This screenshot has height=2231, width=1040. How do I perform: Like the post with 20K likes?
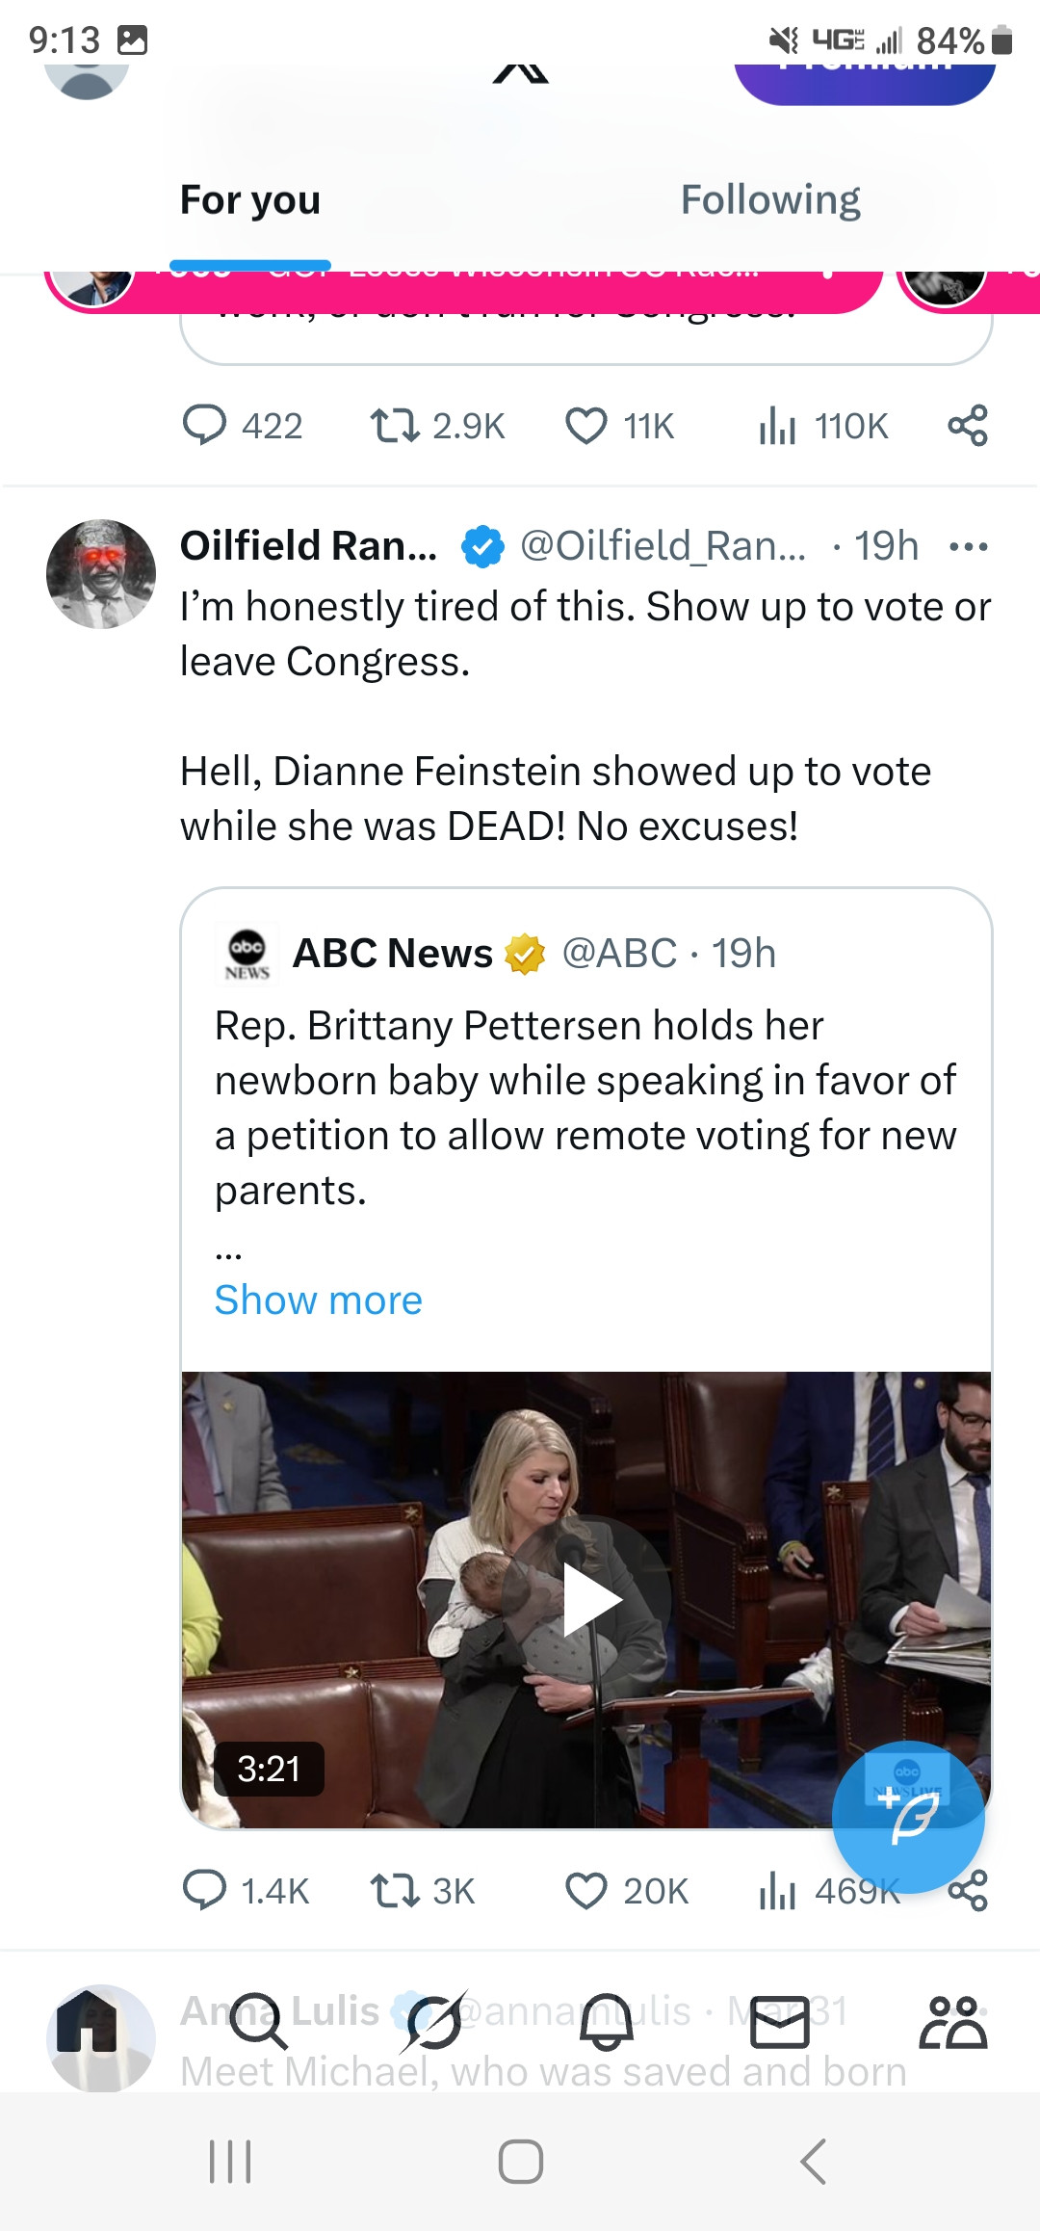586,1890
